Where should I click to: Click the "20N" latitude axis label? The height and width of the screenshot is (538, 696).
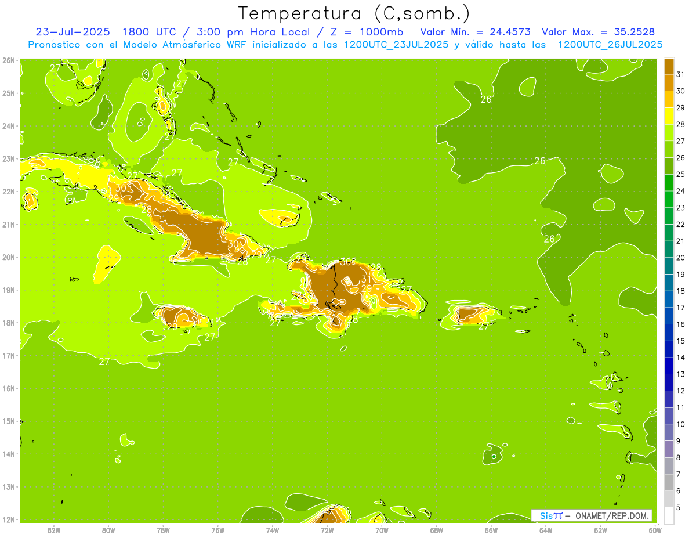[9, 257]
